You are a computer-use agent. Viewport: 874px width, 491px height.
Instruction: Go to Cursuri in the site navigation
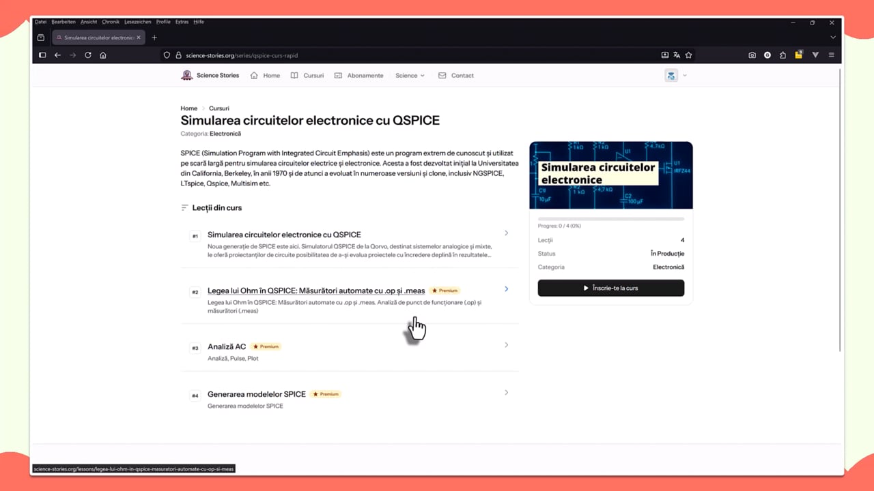307,76
